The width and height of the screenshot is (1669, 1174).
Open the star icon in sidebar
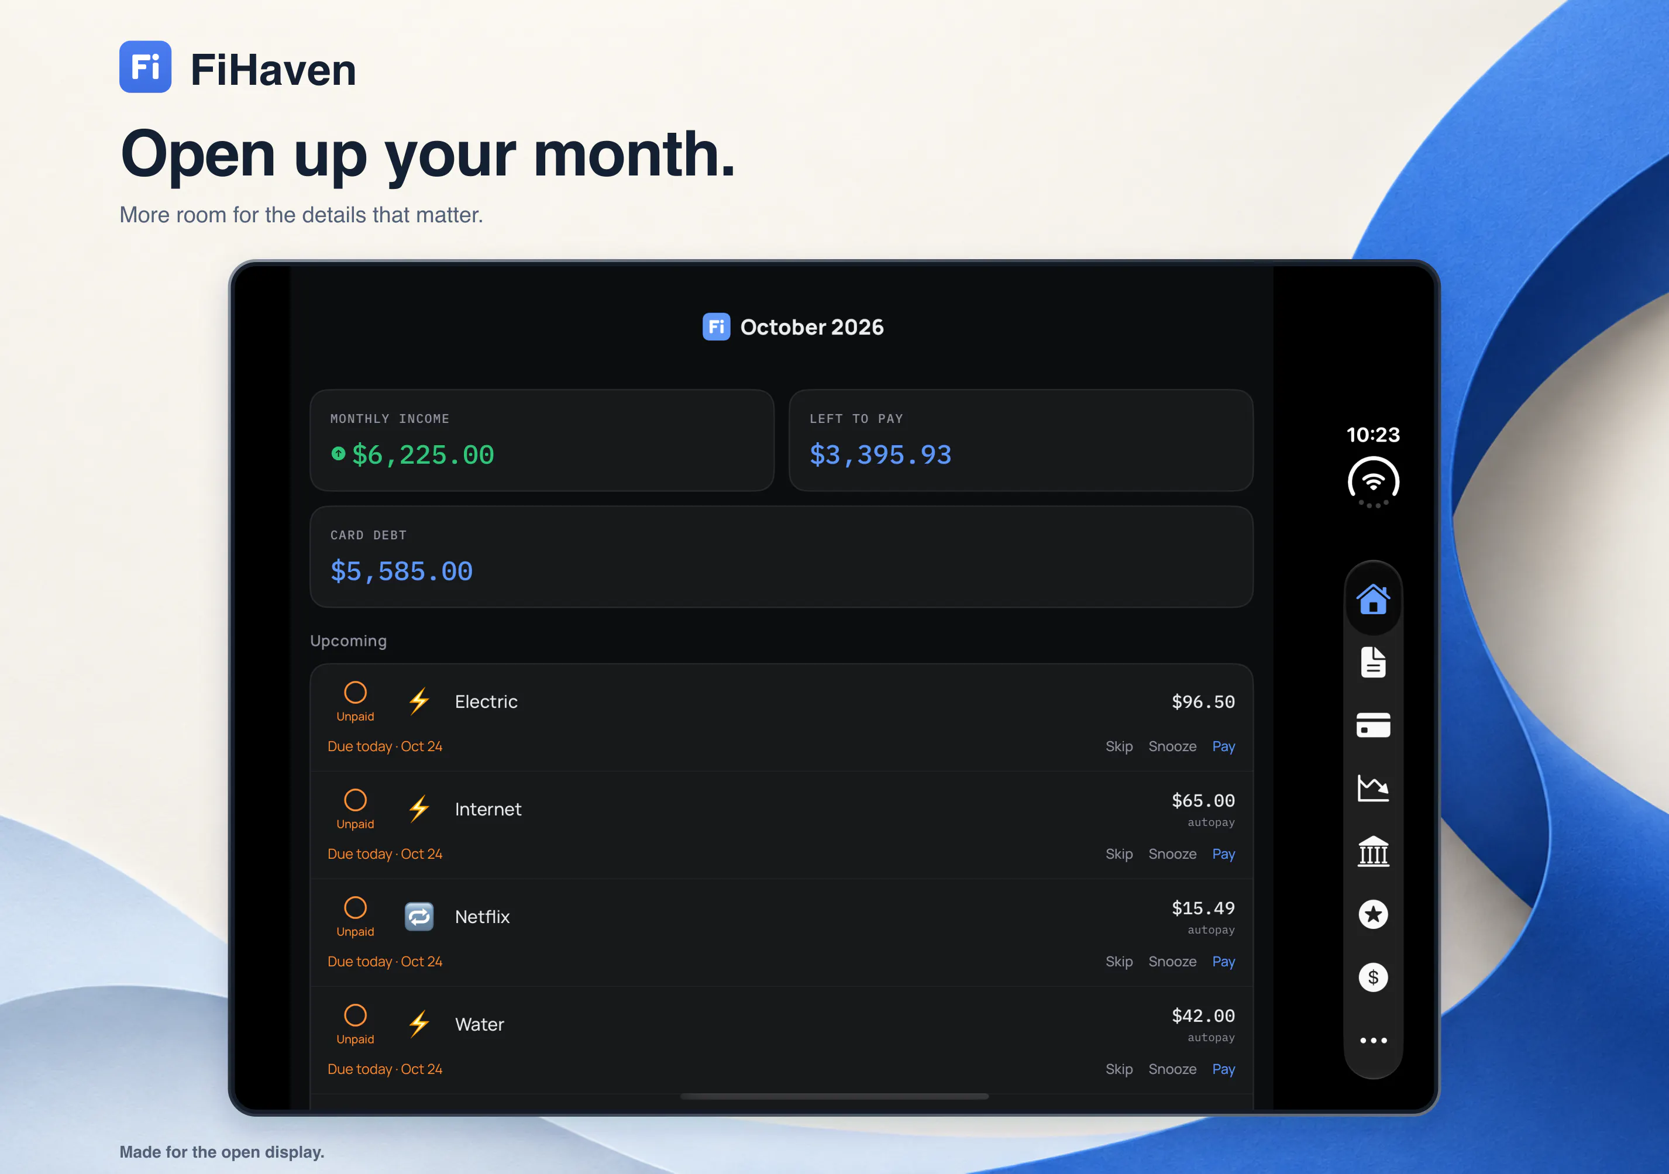(1372, 914)
